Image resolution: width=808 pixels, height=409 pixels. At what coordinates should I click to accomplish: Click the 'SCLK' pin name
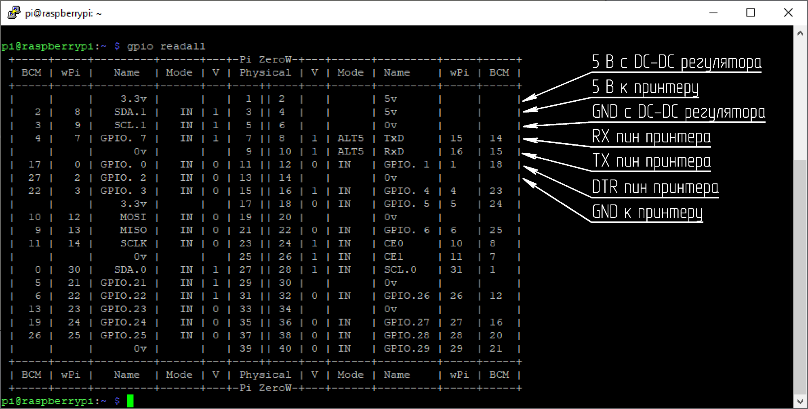[133, 243]
